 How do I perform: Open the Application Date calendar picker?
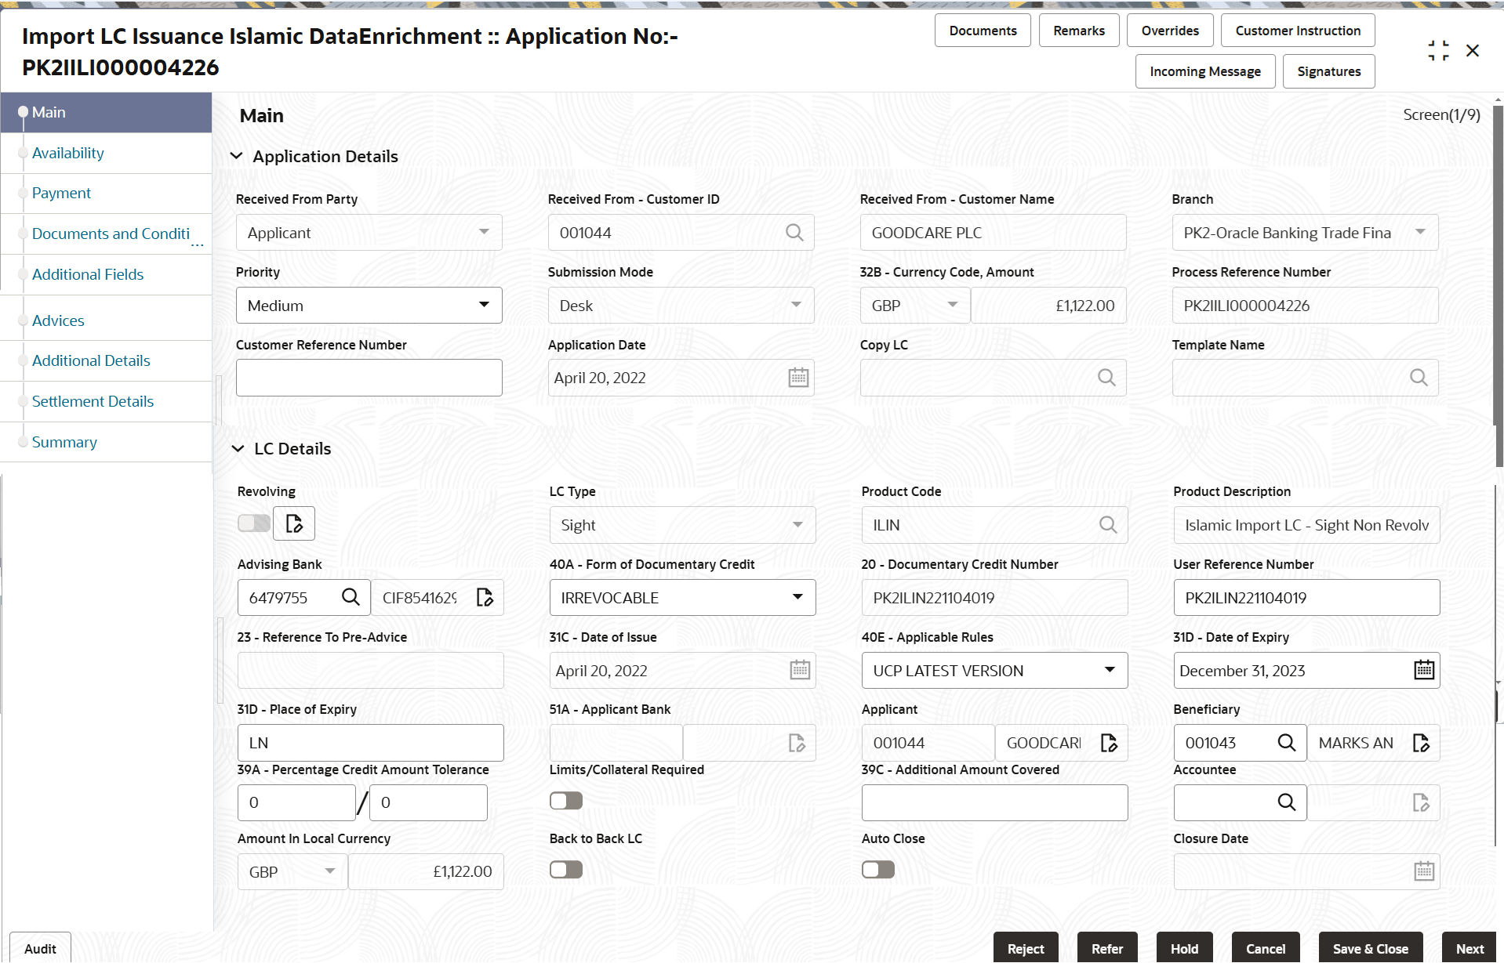(x=798, y=378)
